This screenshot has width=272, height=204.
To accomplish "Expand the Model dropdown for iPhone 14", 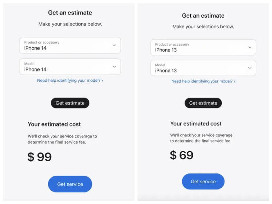I will click(x=70, y=67).
